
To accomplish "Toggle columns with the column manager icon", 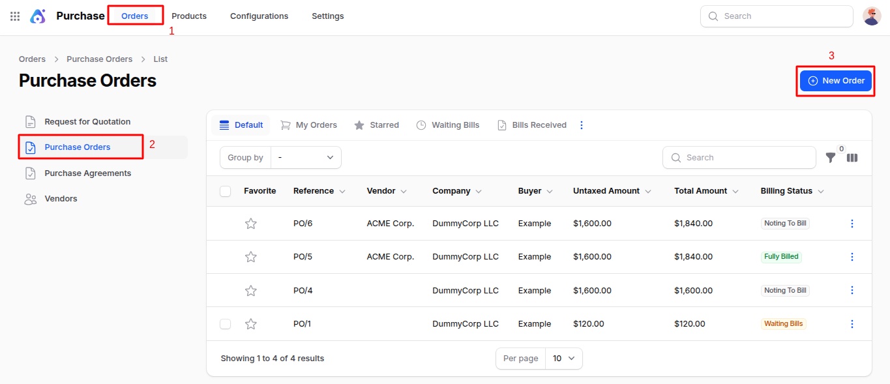I will [852, 158].
